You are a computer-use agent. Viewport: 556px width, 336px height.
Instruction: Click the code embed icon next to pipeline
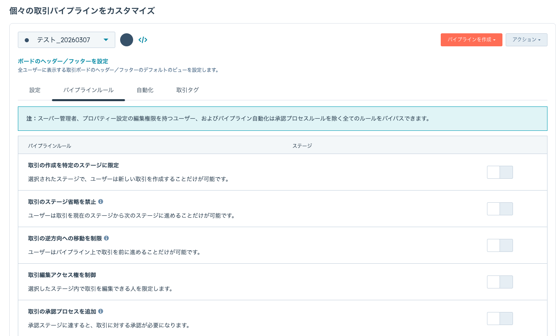[x=143, y=40]
